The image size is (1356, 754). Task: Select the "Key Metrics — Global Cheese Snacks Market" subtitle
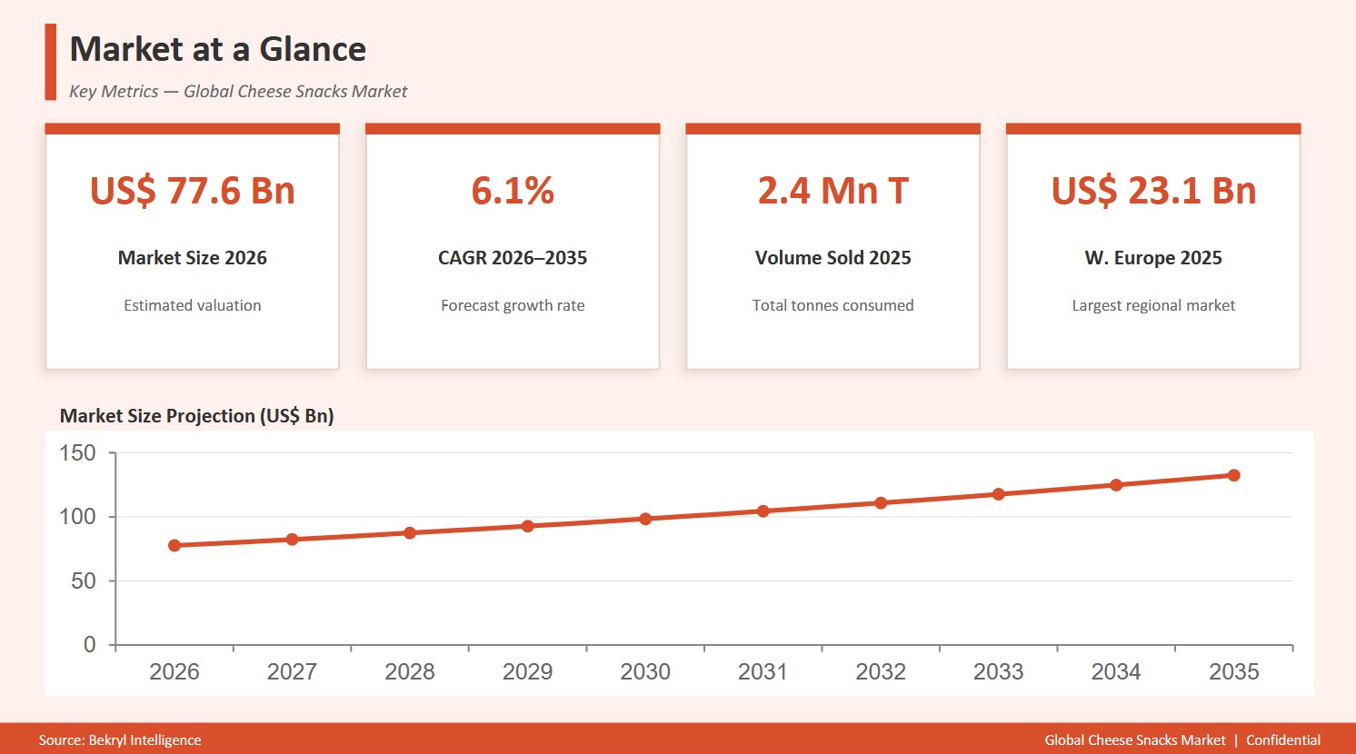coord(238,91)
